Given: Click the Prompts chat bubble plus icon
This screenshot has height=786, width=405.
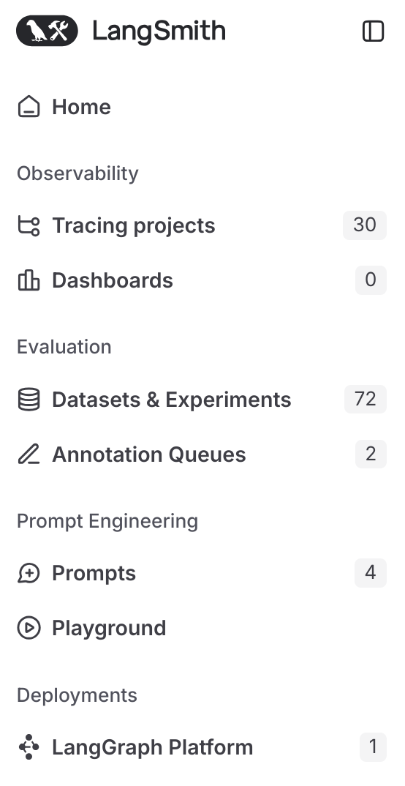Looking at the screenshot, I should 29,573.
